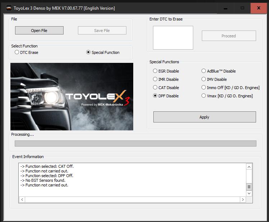This screenshot has width=269, height=222.
Task: Choose IMR Disable special function
Action: (x=155, y=79)
